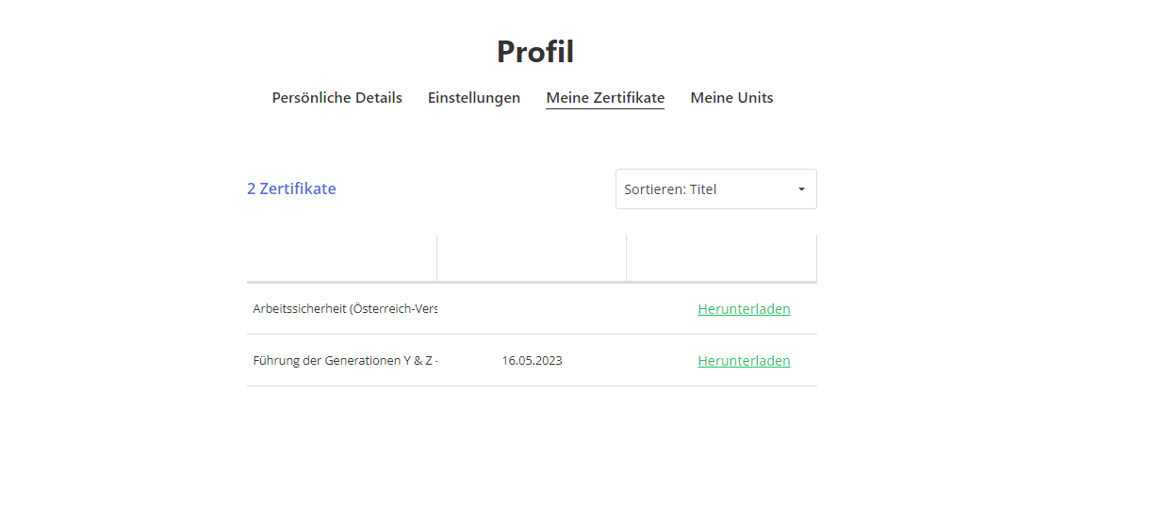Click the Profil page heading
Viewport: 1149px width, 524px height.
(535, 52)
